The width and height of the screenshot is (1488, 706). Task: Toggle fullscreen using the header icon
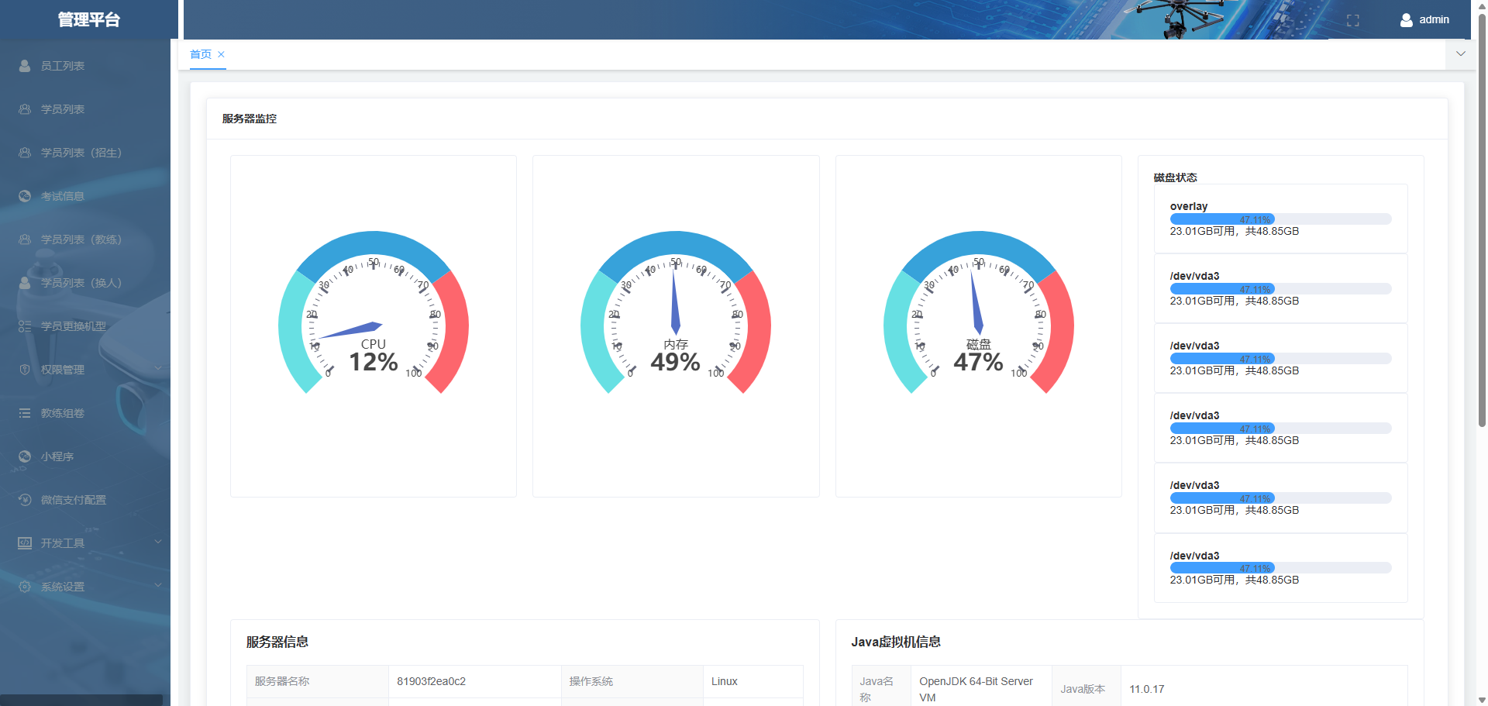coord(1353,20)
